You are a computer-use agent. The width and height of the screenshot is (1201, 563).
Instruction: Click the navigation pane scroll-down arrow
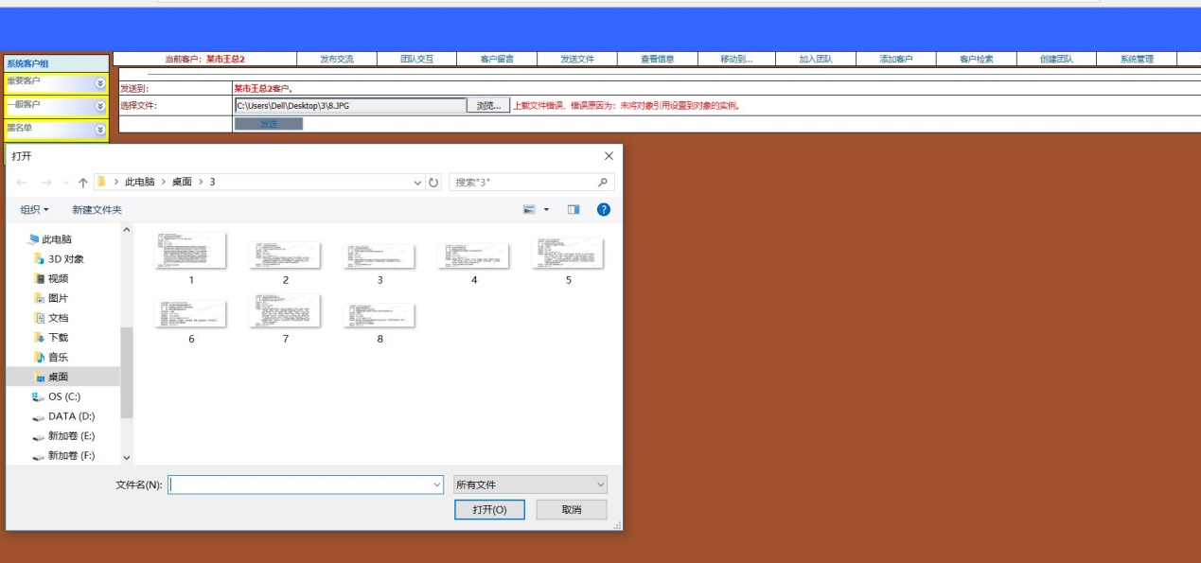click(x=127, y=457)
